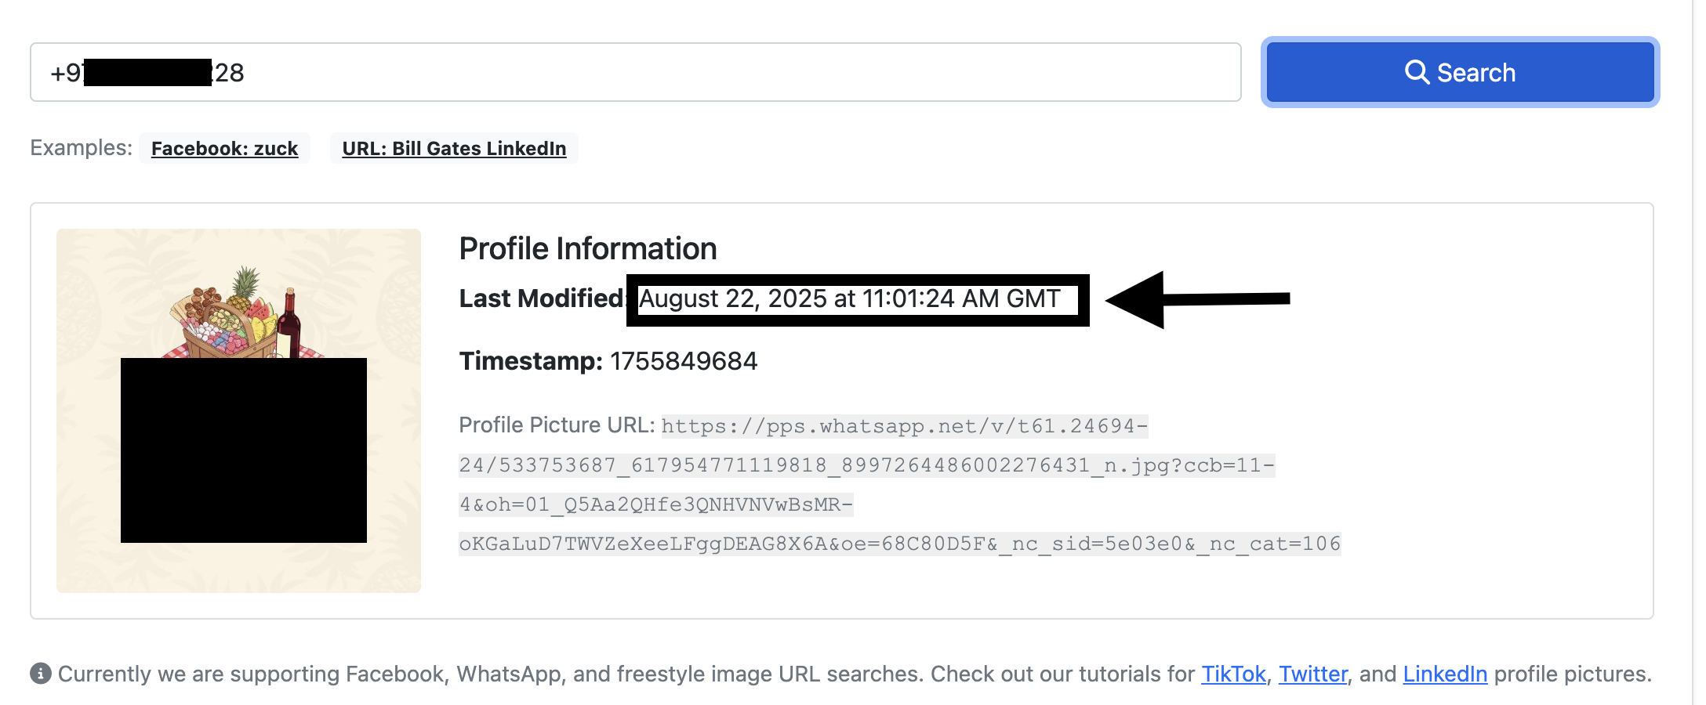This screenshot has width=1706, height=705.
Task: Click the 'Profile Information' heading
Action: point(587,248)
